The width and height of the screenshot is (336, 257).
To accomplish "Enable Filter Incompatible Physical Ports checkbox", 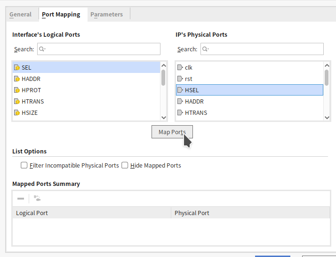I will click(24, 165).
